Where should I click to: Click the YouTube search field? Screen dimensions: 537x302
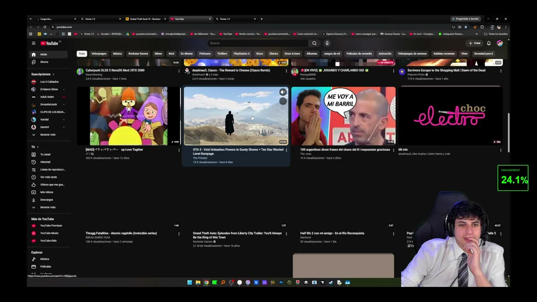258,43
